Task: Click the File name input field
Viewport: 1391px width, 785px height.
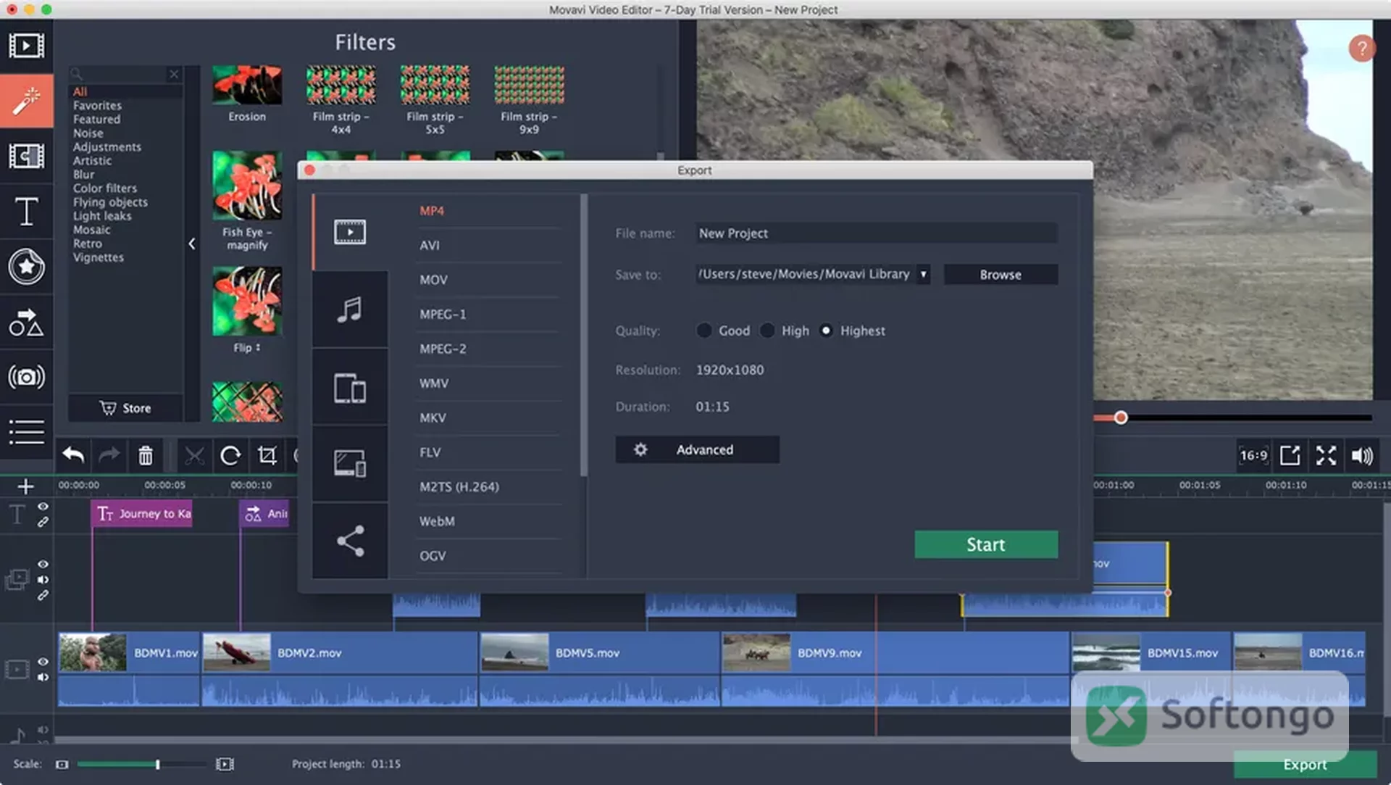Action: (x=876, y=233)
